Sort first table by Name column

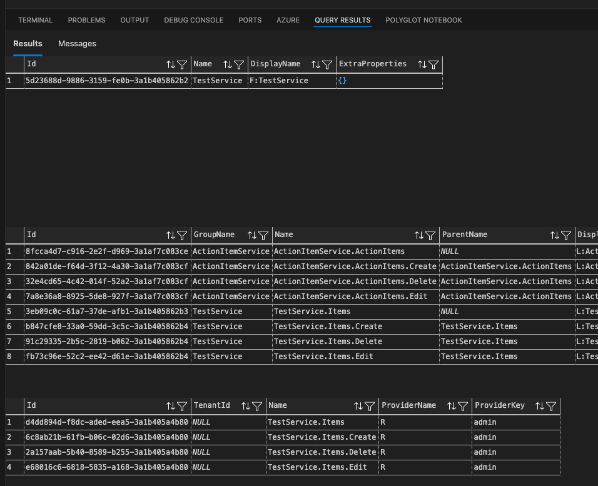click(228, 64)
